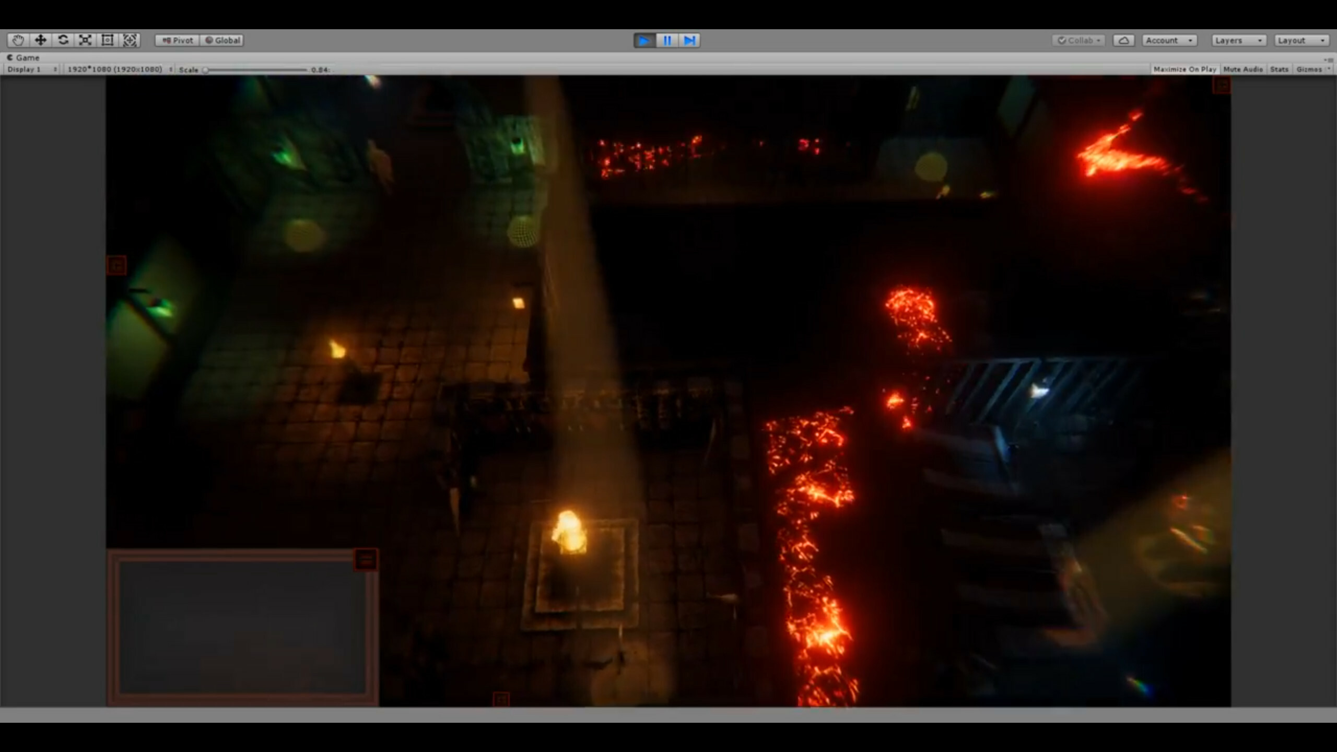The image size is (1337, 752).
Task: Toggle Global handle rotation mode
Action: (x=222, y=40)
